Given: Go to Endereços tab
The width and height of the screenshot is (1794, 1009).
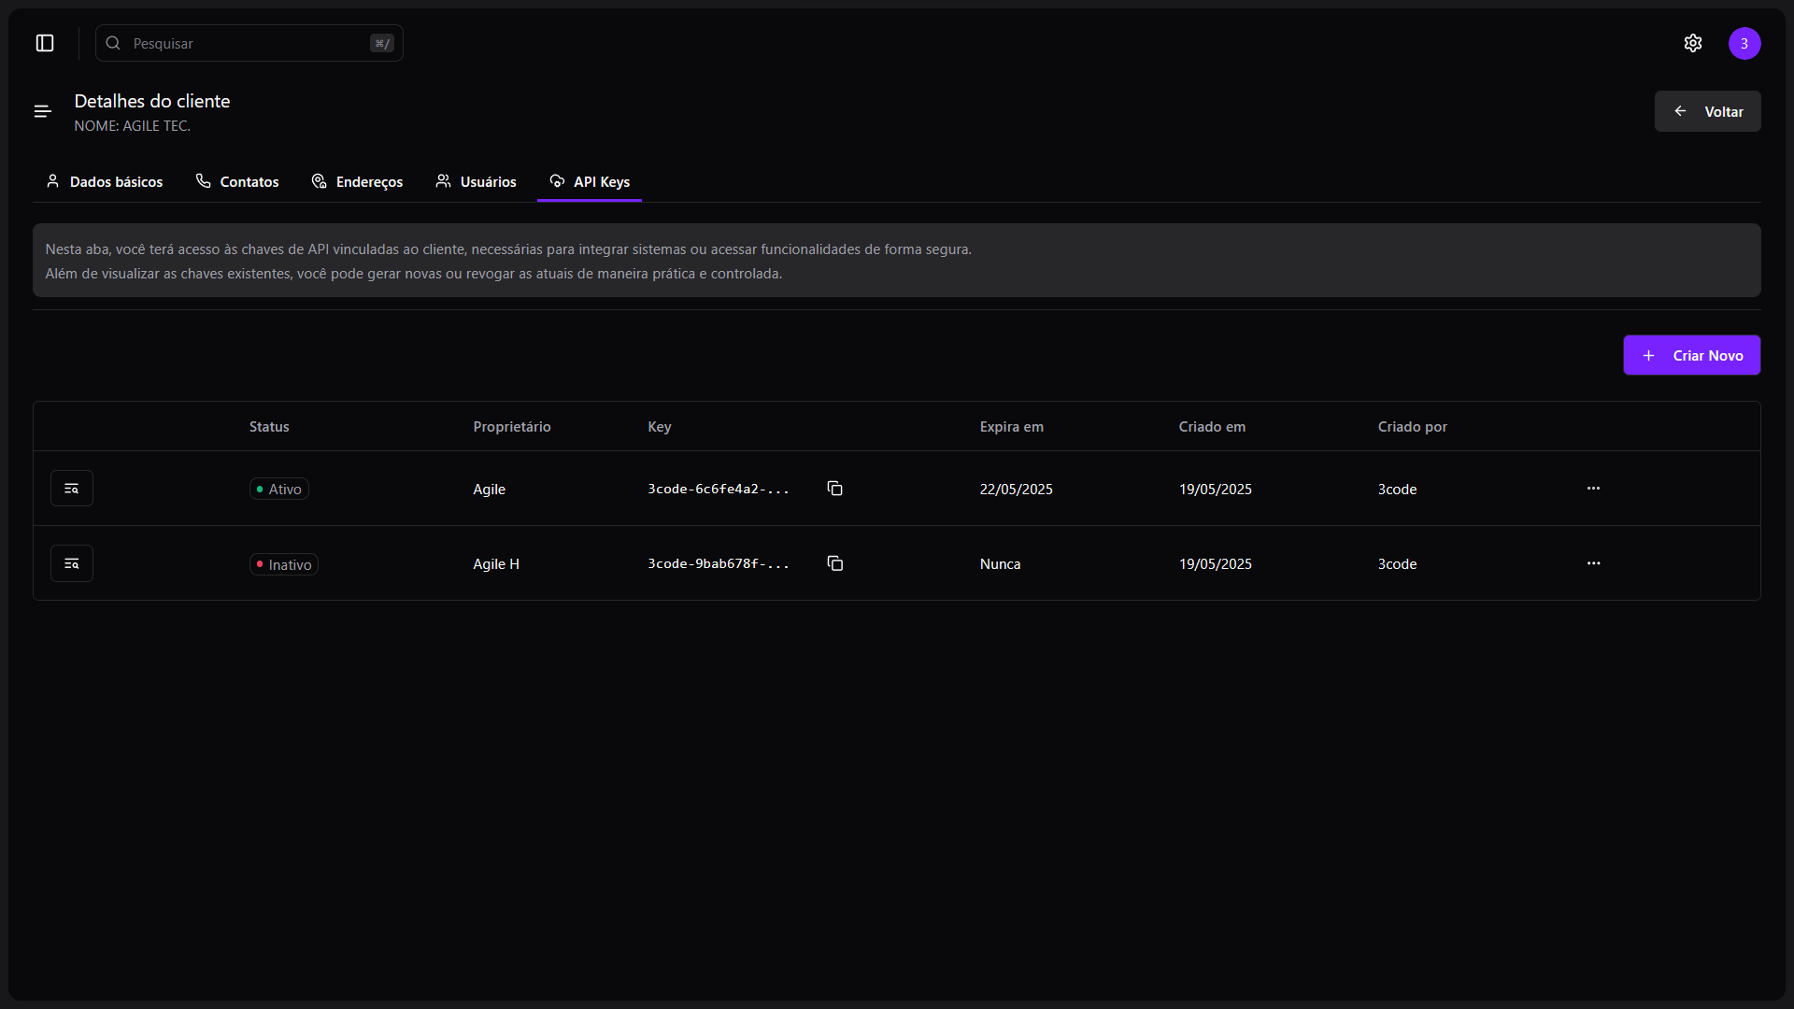Looking at the screenshot, I should click(357, 181).
